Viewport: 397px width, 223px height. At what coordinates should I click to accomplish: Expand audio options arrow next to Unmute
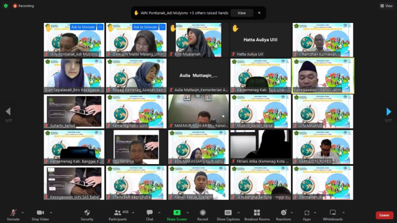(22, 212)
